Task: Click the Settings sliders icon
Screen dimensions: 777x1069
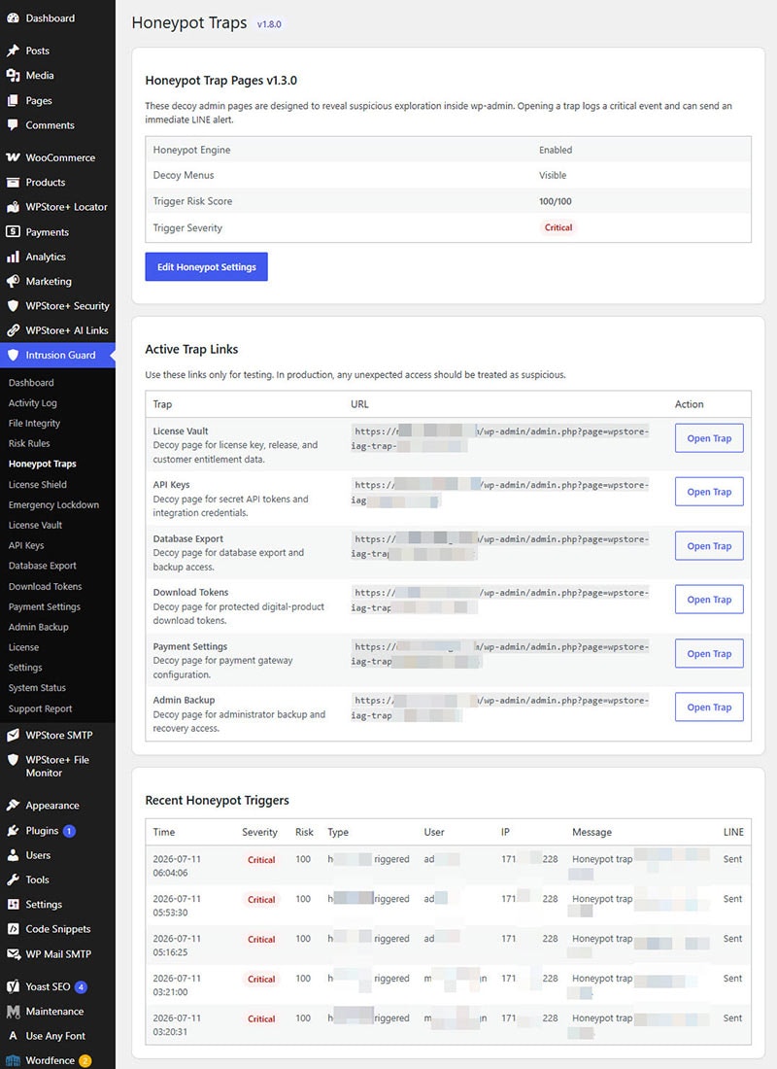Action: click(13, 904)
